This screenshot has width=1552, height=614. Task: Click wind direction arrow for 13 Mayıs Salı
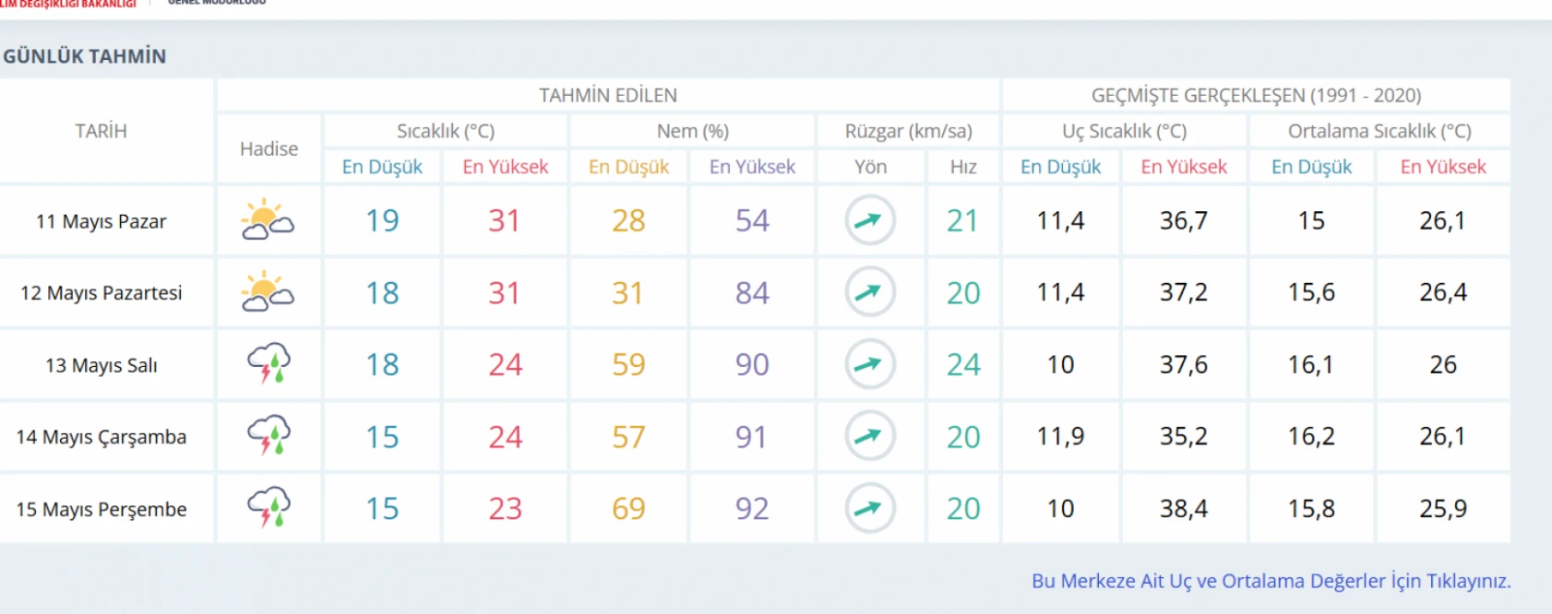tap(869, 364)
